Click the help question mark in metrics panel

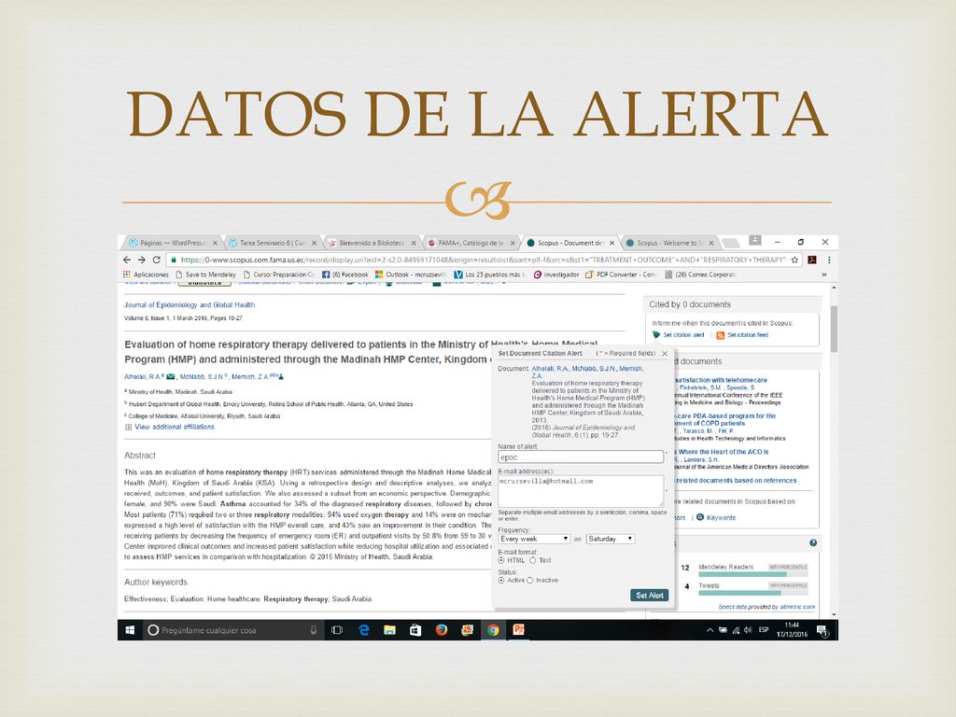click(813, 542)
